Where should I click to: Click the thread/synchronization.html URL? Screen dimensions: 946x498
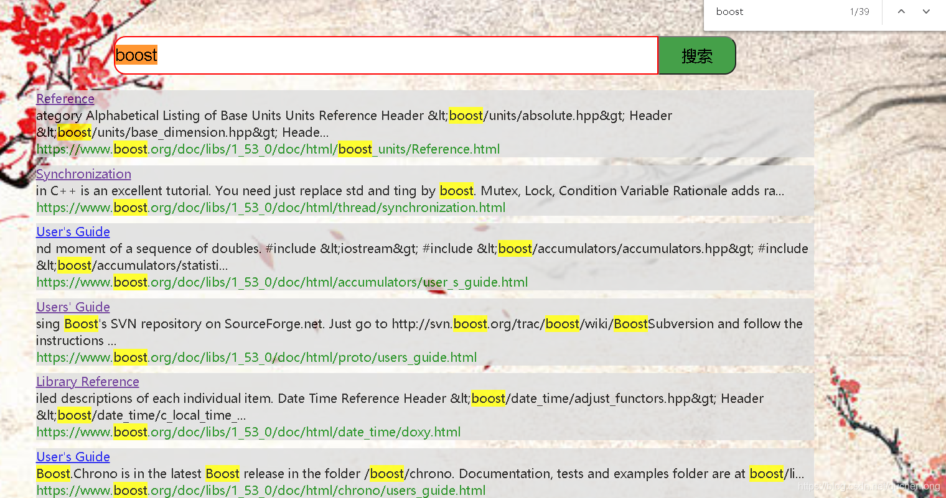(271, 208)
